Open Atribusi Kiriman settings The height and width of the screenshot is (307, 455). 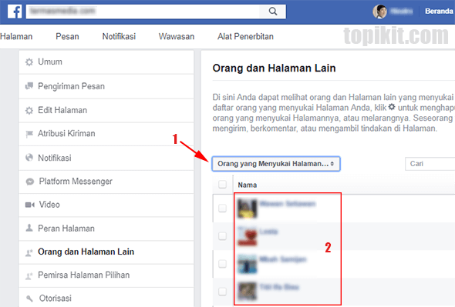point(106,134)
